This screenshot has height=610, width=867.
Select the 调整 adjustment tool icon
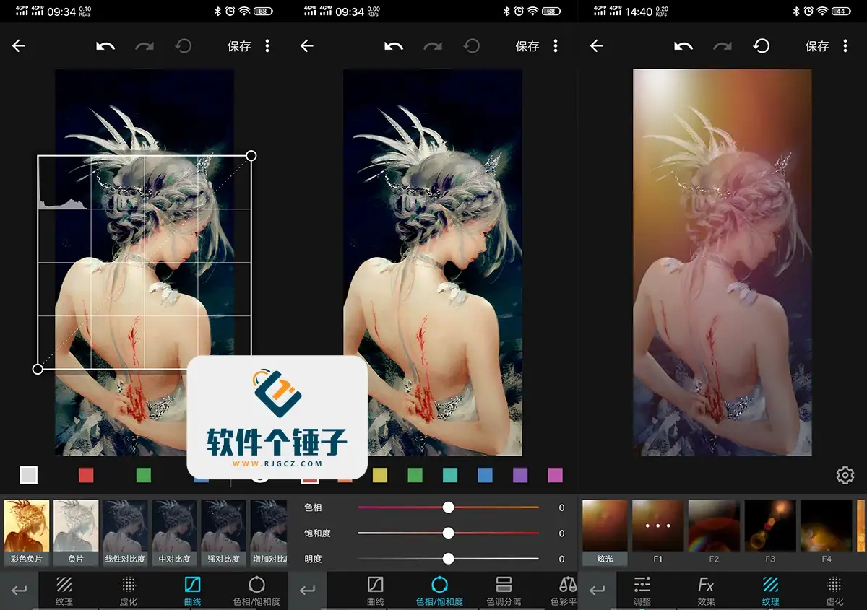[x=642, y=590]
